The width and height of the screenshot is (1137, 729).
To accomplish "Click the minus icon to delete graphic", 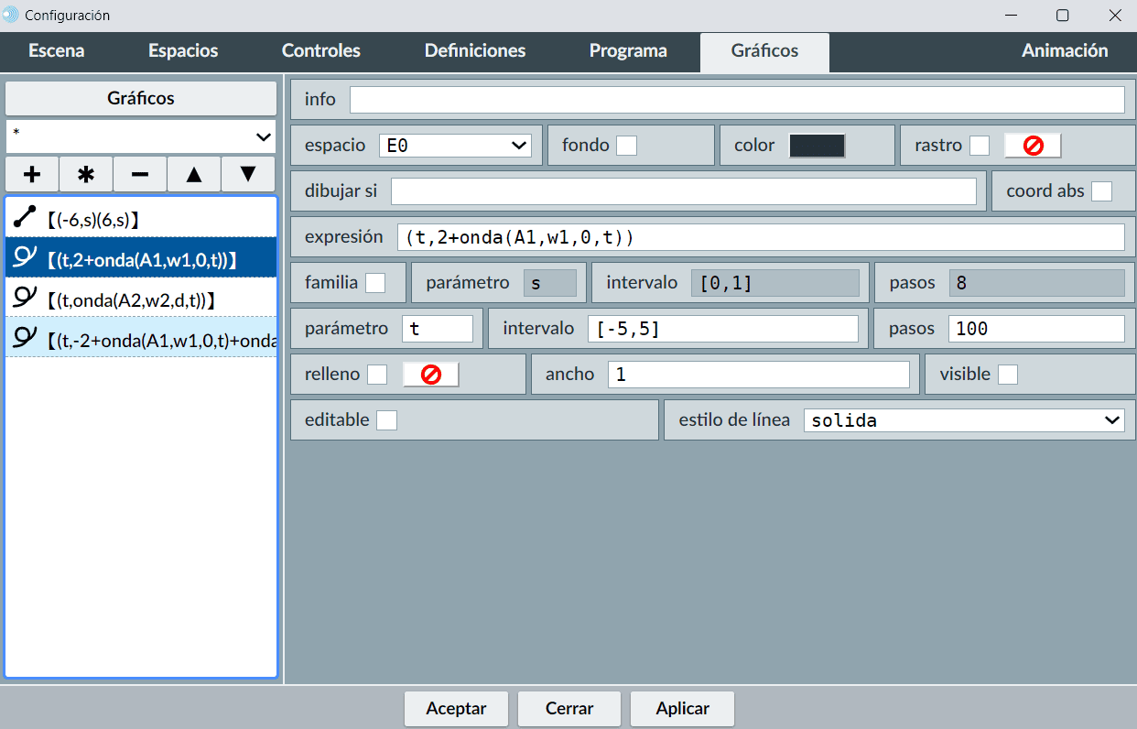I will (x=140, y=174).
